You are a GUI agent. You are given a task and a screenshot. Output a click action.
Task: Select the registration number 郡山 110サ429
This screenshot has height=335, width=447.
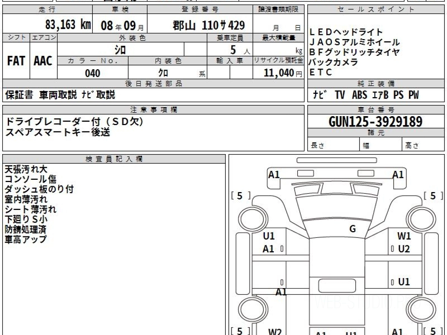(x=209, y=25)
